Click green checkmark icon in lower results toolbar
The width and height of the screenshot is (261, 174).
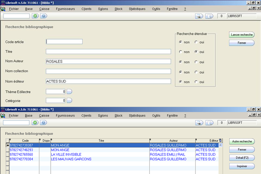point(35,122)
